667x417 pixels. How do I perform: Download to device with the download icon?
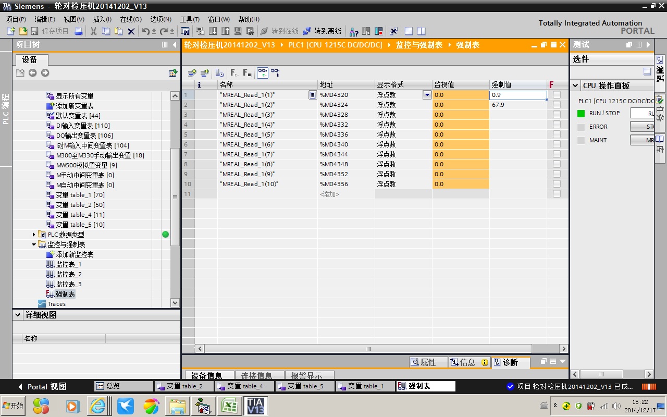click(214, 31)
